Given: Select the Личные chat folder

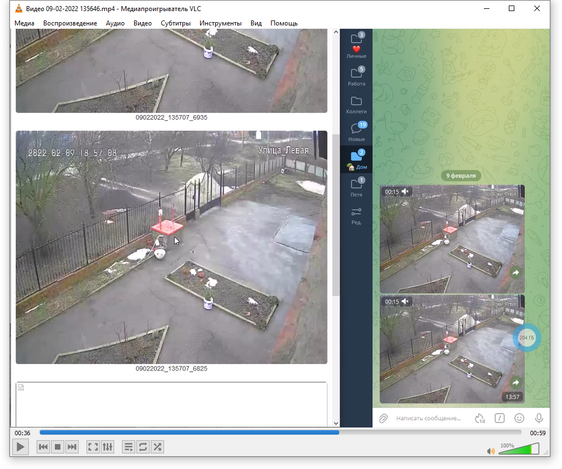Looking at the screenshot, I should tap(356, 45).
